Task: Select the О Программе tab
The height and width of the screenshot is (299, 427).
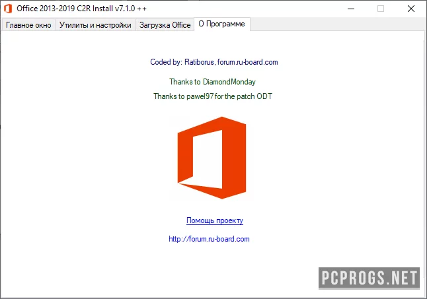Action: tap(221, 24)
